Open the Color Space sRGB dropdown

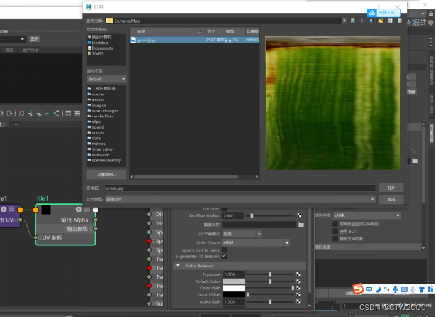click(x=256, y=243)
